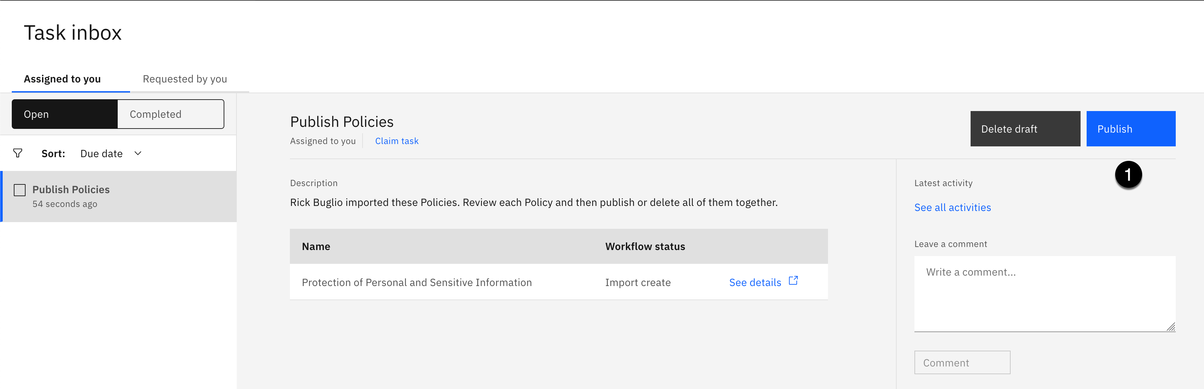
Task: Expand the Sort chevron arrow
Action: [x=138, y=153]
